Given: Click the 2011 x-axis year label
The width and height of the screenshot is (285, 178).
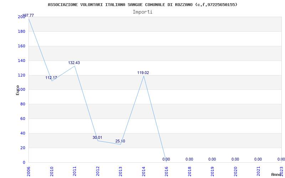Looking at the screenshot, I should pyautogui.click(x=75, y=172).
